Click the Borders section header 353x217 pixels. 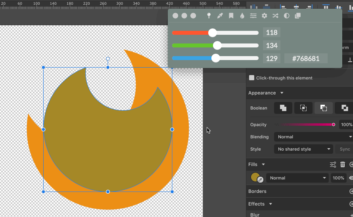pyautogui.click(x=257, y=191)
